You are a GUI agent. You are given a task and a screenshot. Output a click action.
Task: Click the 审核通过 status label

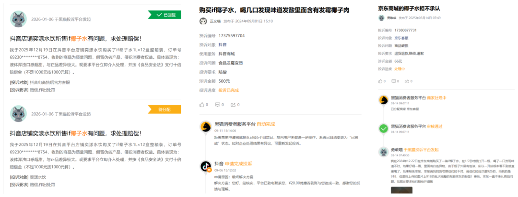pyautogui.click(x=435, y=126)
